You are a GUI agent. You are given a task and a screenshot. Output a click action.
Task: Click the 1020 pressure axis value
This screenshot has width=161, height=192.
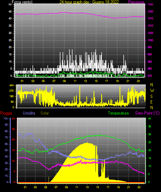pyautogui.click(x=150, y=11)
